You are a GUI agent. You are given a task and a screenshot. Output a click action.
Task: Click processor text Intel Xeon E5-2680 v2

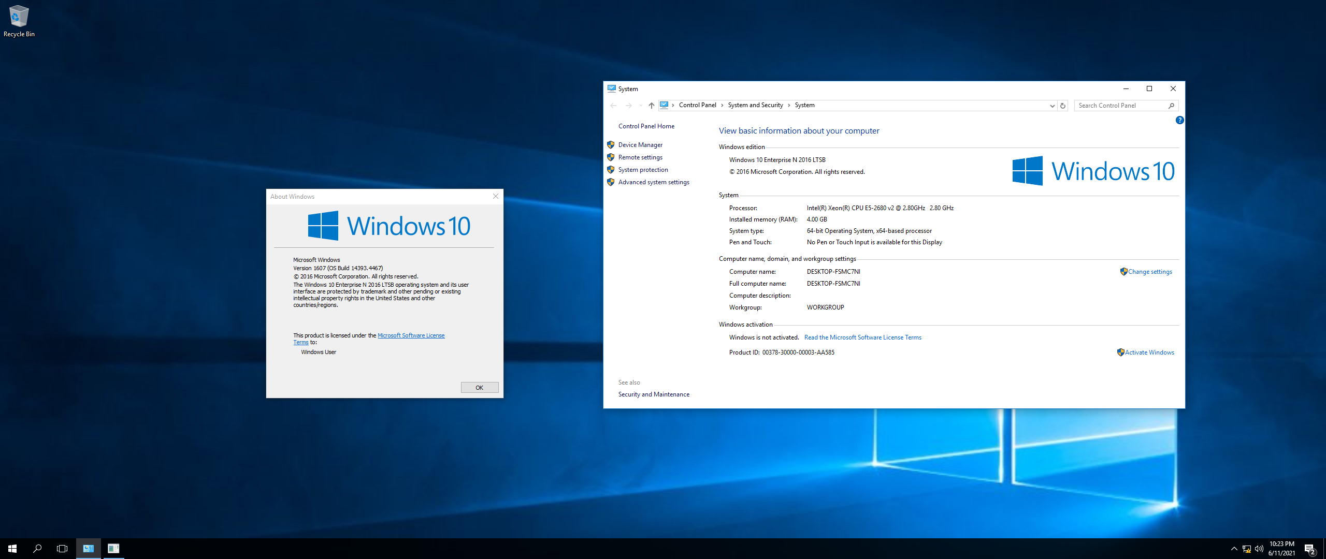[x=880, y=208]
